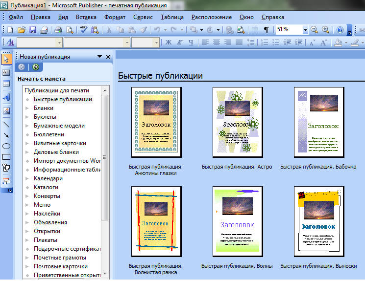Click the pilcrow special characters icon
Viewport: 365px width, 281px height.
pos(267,30)
